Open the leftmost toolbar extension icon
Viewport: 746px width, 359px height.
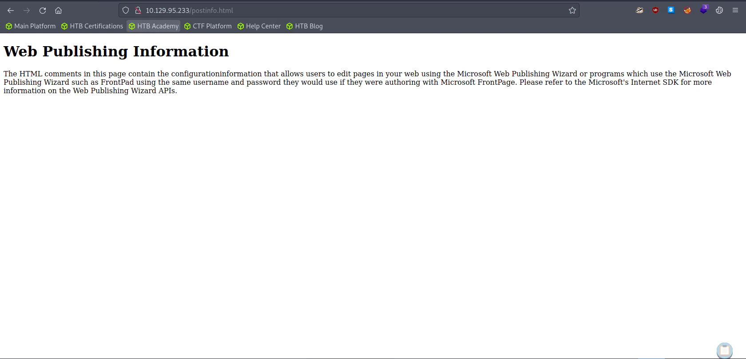(x=639, y=10)
